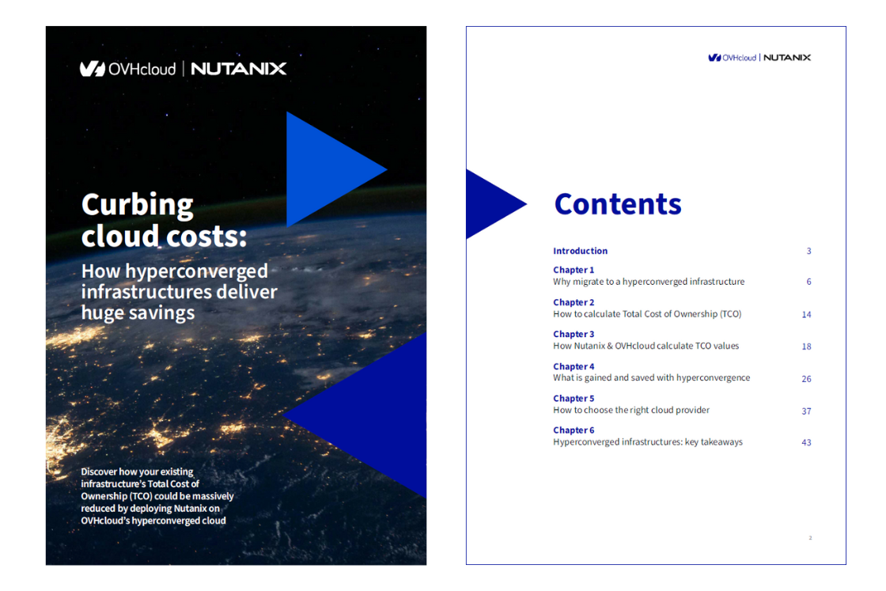Click the OVHcloud logo on the Contents page
Screen dimensions: 886x591
point(732,58)
